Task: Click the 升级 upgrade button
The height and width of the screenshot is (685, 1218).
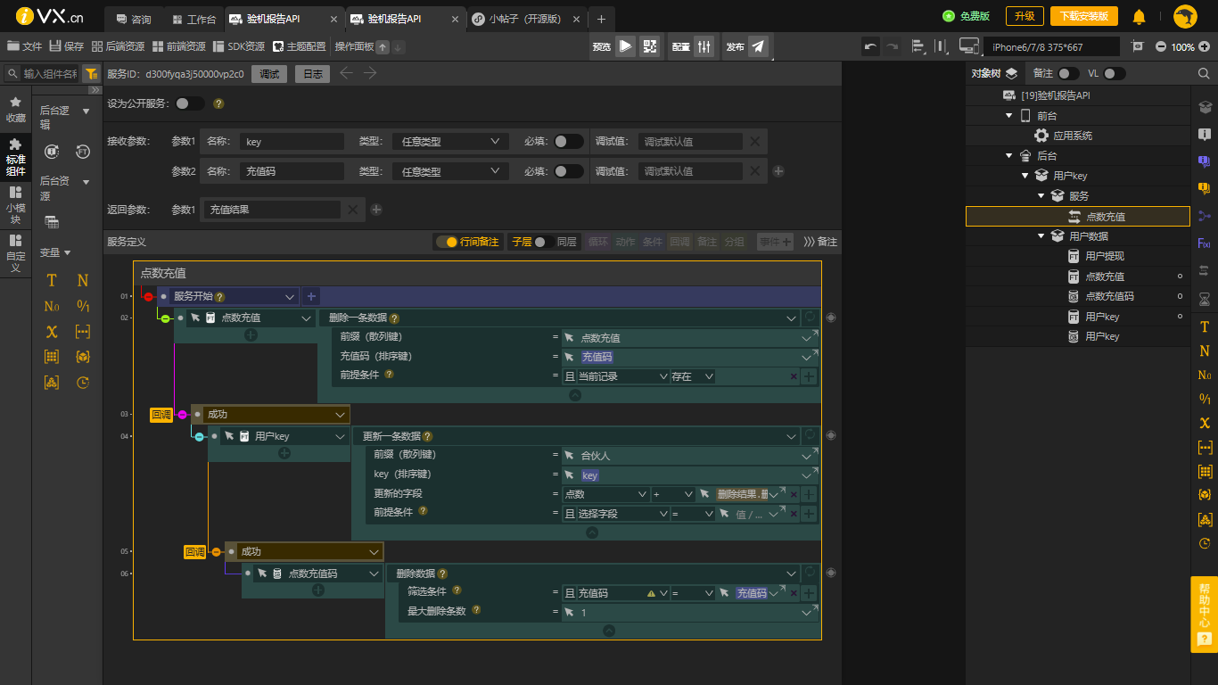Action: tap(1025, 16)
